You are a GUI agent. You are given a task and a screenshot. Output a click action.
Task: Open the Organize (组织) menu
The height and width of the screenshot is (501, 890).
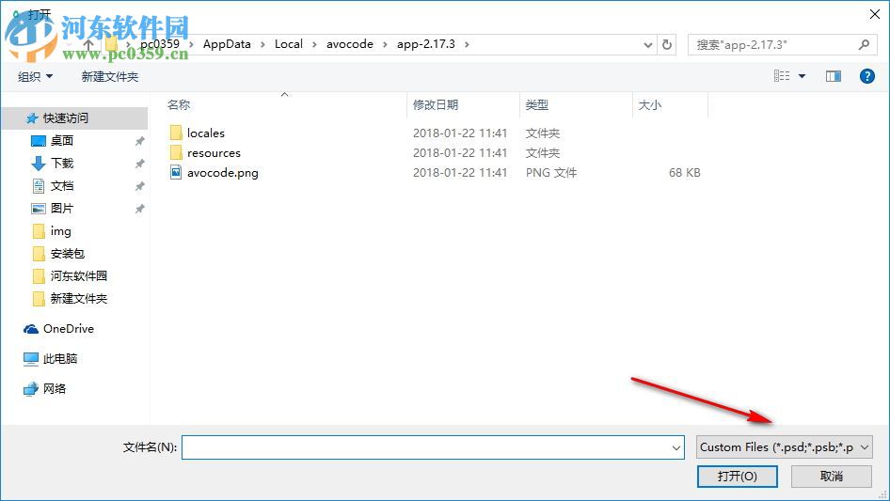[35, 76]
